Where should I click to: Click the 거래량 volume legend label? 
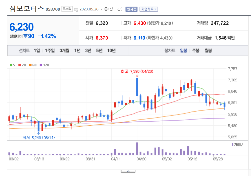[237, 144]
